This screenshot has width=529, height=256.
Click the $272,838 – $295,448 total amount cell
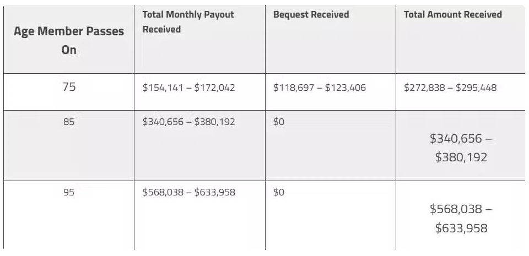click(450, 88)
